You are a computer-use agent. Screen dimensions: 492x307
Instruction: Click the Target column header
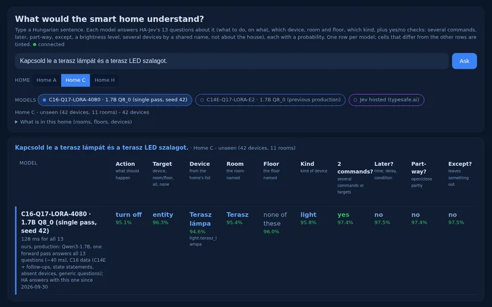tap(162, 164)
